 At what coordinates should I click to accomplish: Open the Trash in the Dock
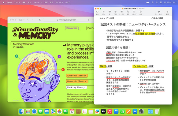[x=157, y=111]
